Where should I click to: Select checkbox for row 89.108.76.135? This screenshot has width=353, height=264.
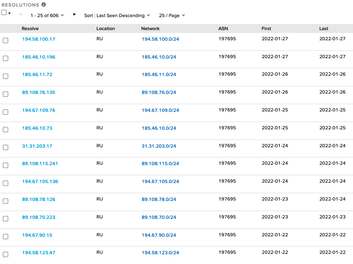point(5,94)
